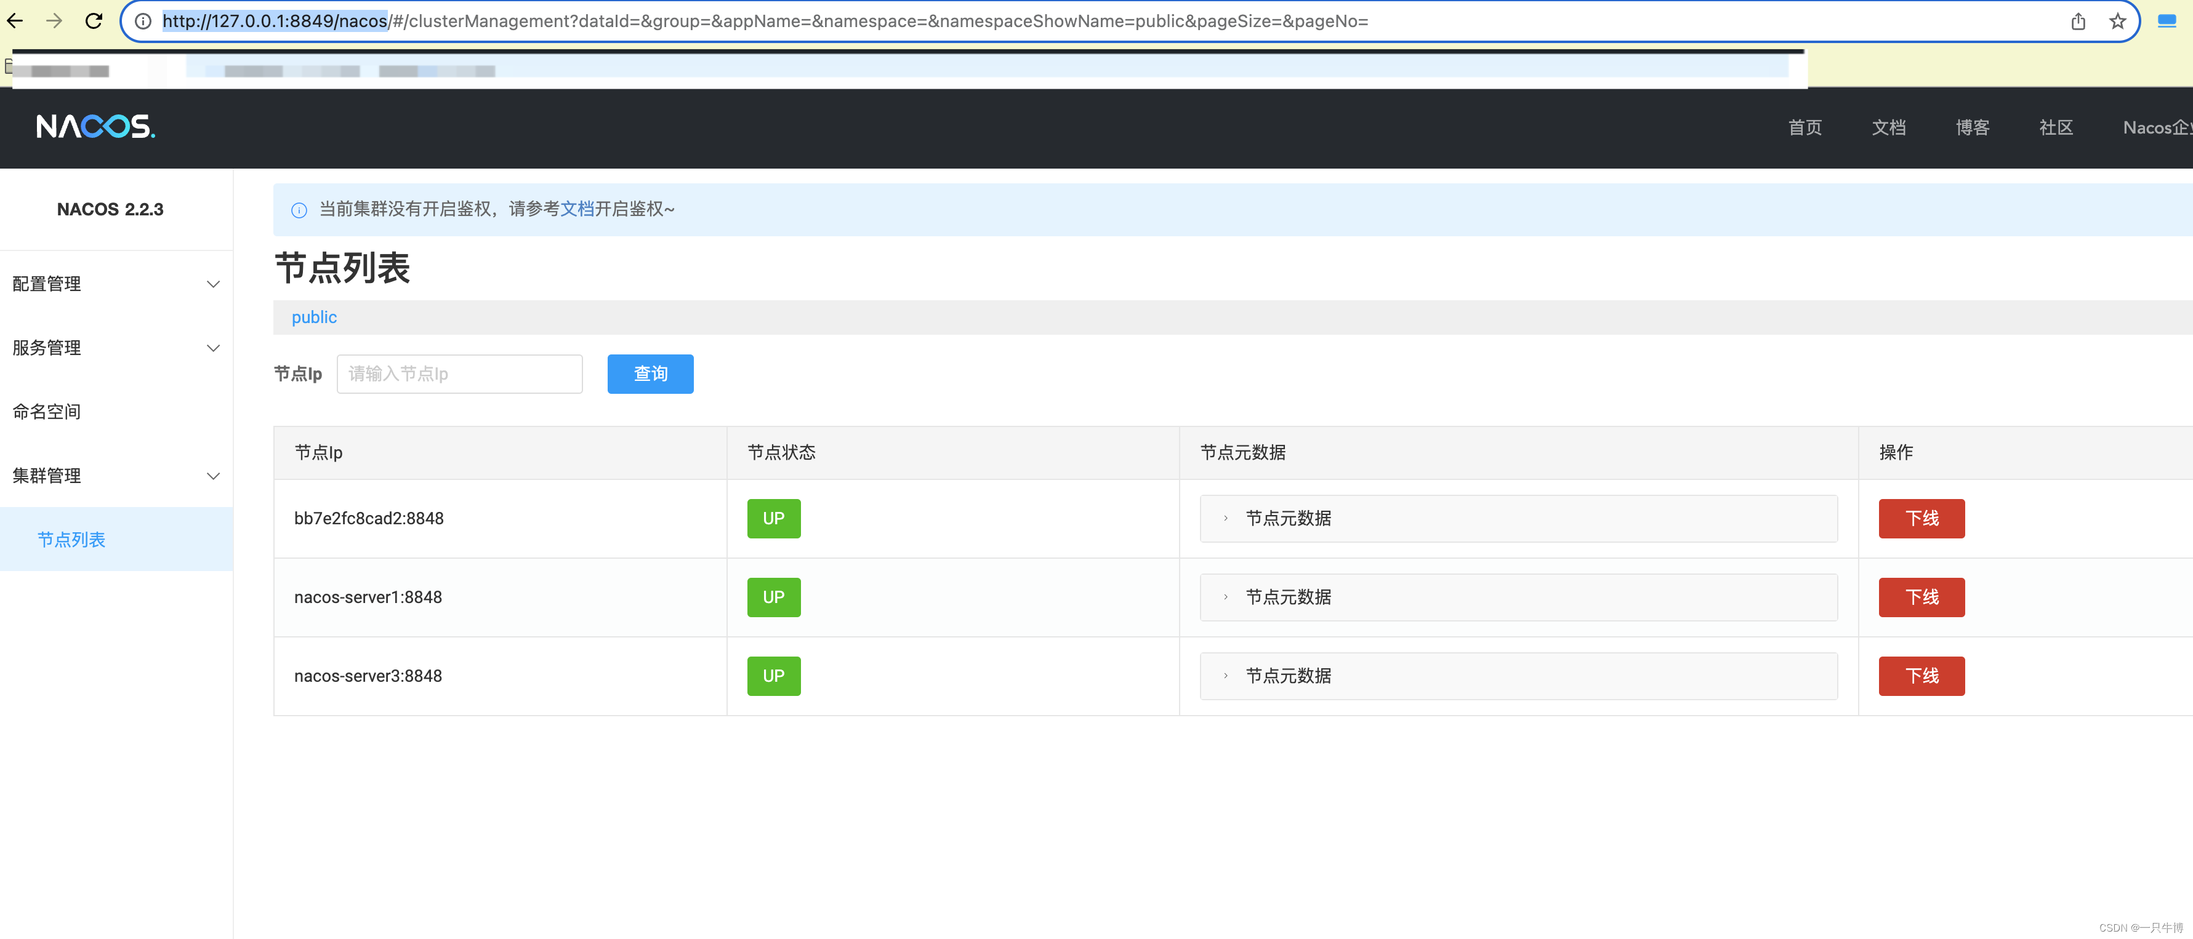Click the browser forward arrow
Image resolution: width=2193 pixels, height=939 pixels.
[x=54, y=20]
